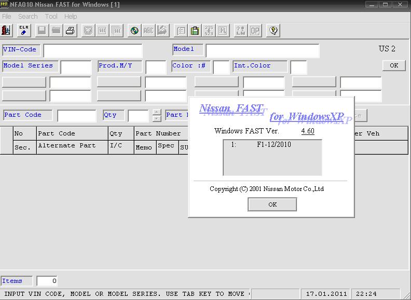This screenshot has height=300, width=411.
Task: Focus the Model Series input field
Action: [x=76, y=67]
